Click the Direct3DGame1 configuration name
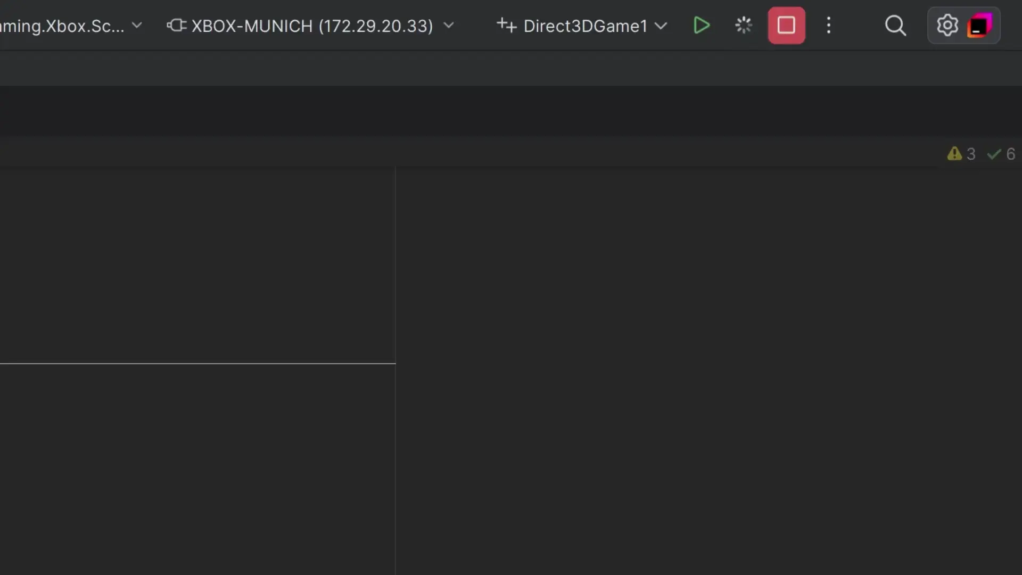This screenshot has height=575, width=1022. point(586,26)
